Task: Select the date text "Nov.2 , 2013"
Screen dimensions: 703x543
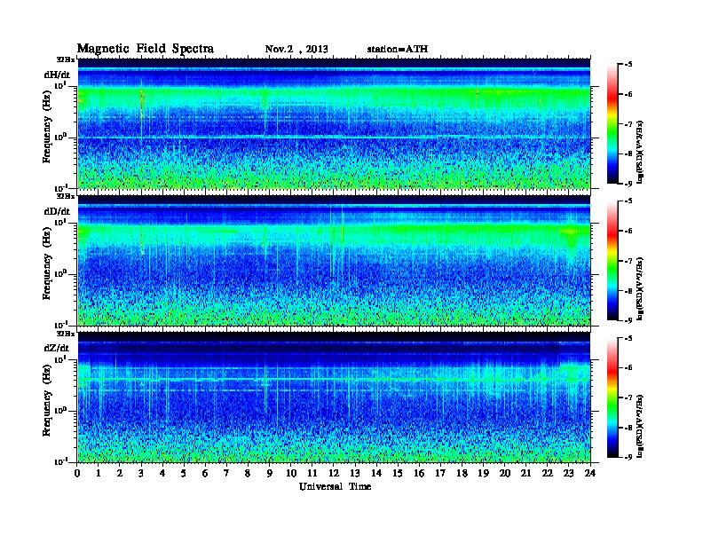Action: 296,49
